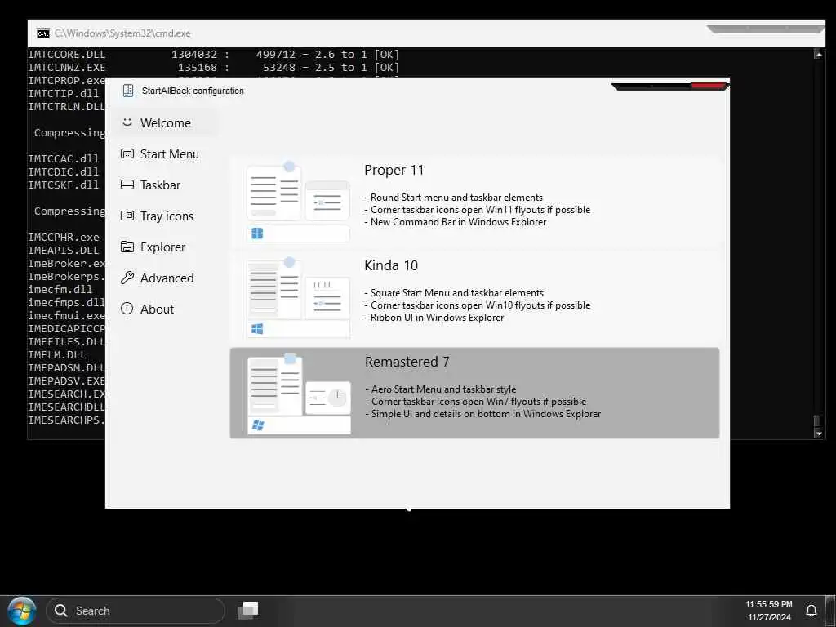Switch to the Tray icons page
The width and height of the screenshot is (836, 627).
[x=167, y=216]
